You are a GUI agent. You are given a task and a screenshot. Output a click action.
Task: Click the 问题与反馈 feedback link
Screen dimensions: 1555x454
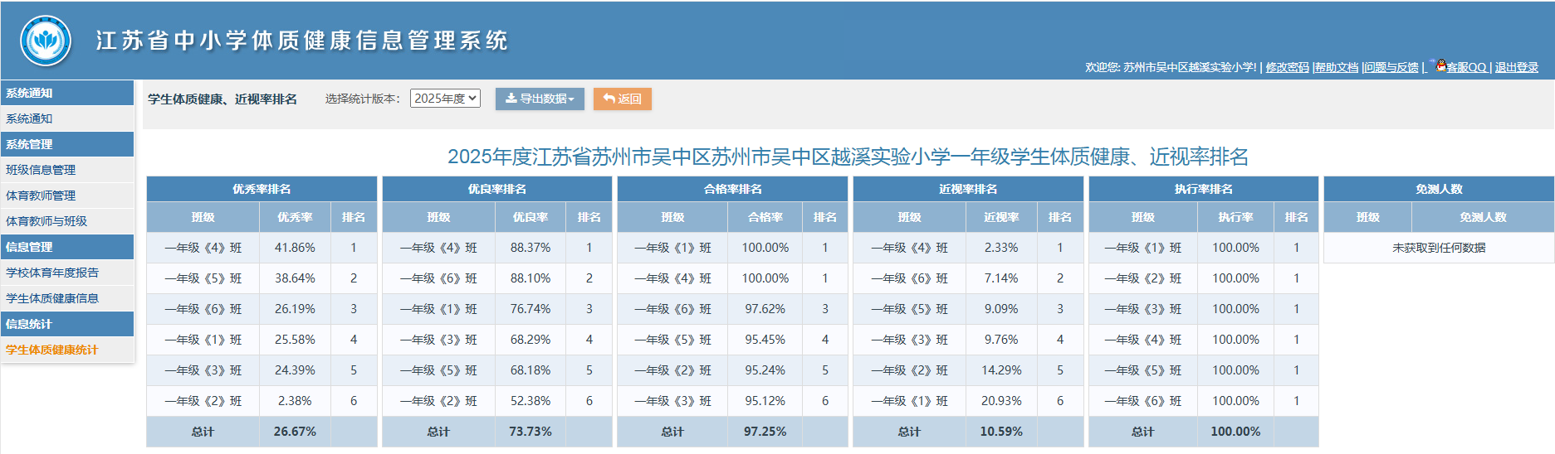1391,68
